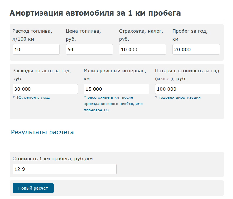Click the label Межсервисный интервал, км

pos(115,75)
